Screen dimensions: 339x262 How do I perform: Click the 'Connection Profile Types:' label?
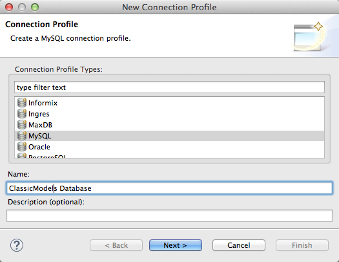coord(59,69)
